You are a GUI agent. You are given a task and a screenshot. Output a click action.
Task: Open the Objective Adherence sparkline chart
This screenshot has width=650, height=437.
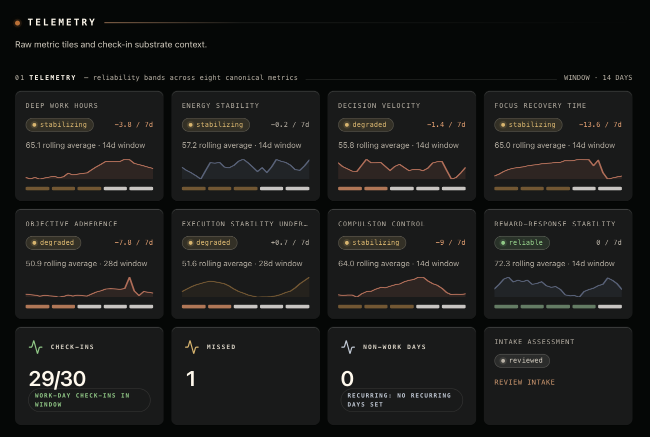(89, 287)
